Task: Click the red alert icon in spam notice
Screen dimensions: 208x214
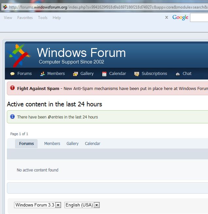Action: pos(12,88)
